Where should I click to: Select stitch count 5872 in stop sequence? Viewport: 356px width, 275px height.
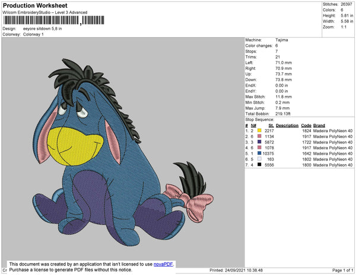pyautogui.click(x=269, y=142)
